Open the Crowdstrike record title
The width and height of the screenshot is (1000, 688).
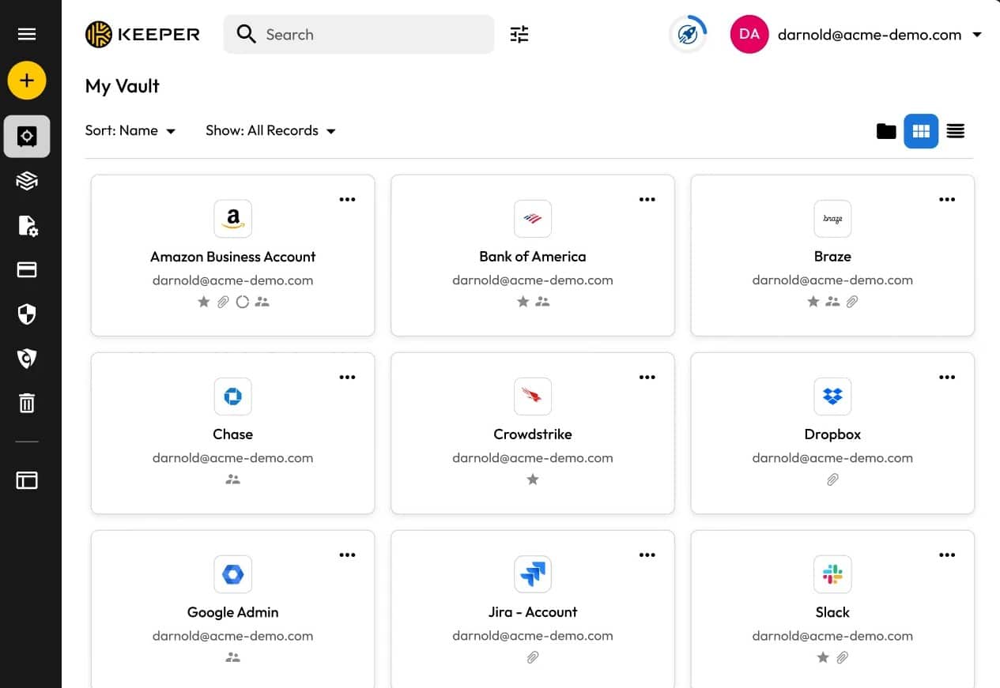point(533,434)
